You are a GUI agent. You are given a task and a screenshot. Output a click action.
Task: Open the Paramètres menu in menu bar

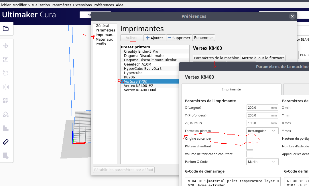pyautogui.click(x=61, y=5)
